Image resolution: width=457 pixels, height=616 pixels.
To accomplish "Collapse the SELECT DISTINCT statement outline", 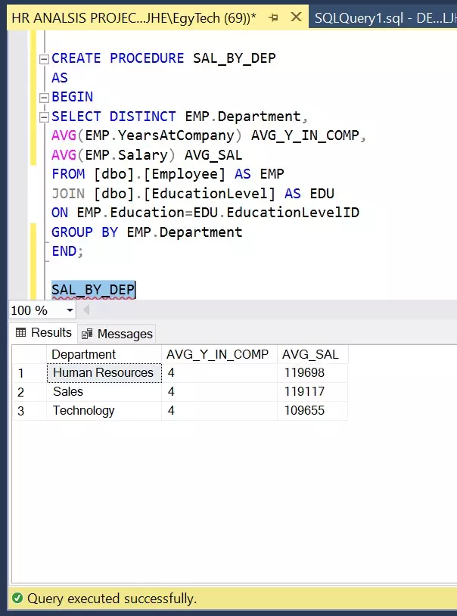I will pyautogui.click(x=45, y=117).
